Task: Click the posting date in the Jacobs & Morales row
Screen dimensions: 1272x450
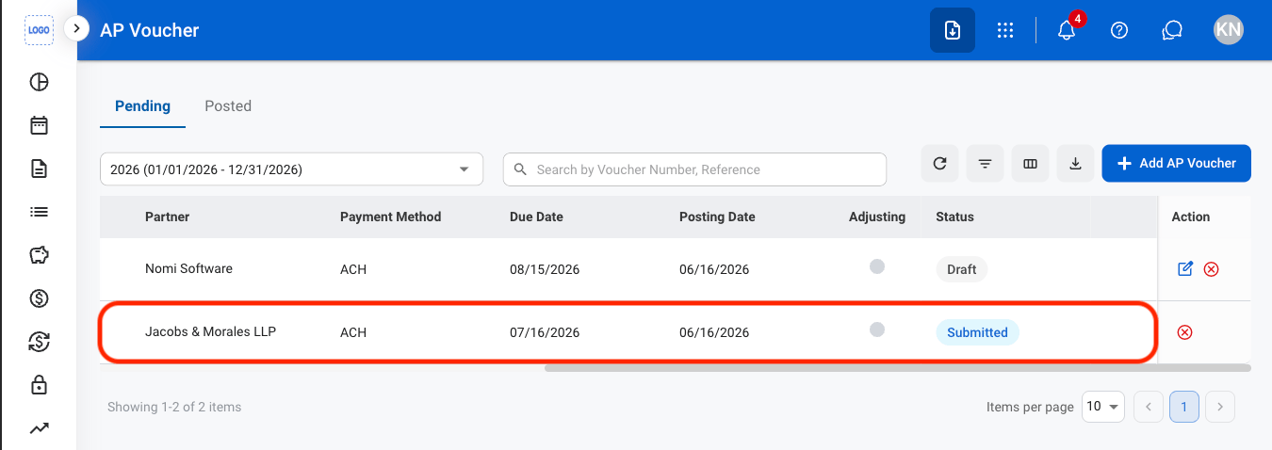Action: [x=714, y=332]
